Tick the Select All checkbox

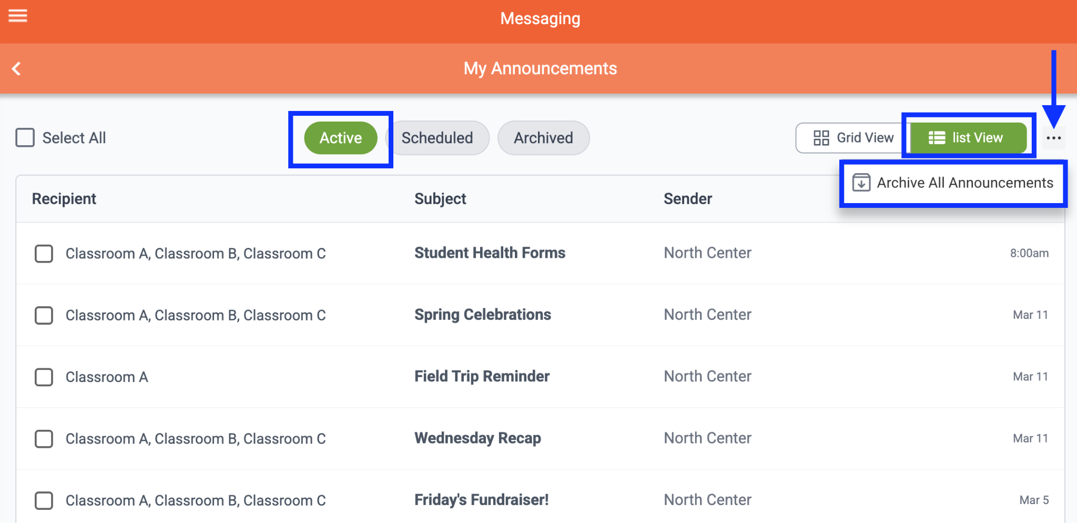coord(25,138)
